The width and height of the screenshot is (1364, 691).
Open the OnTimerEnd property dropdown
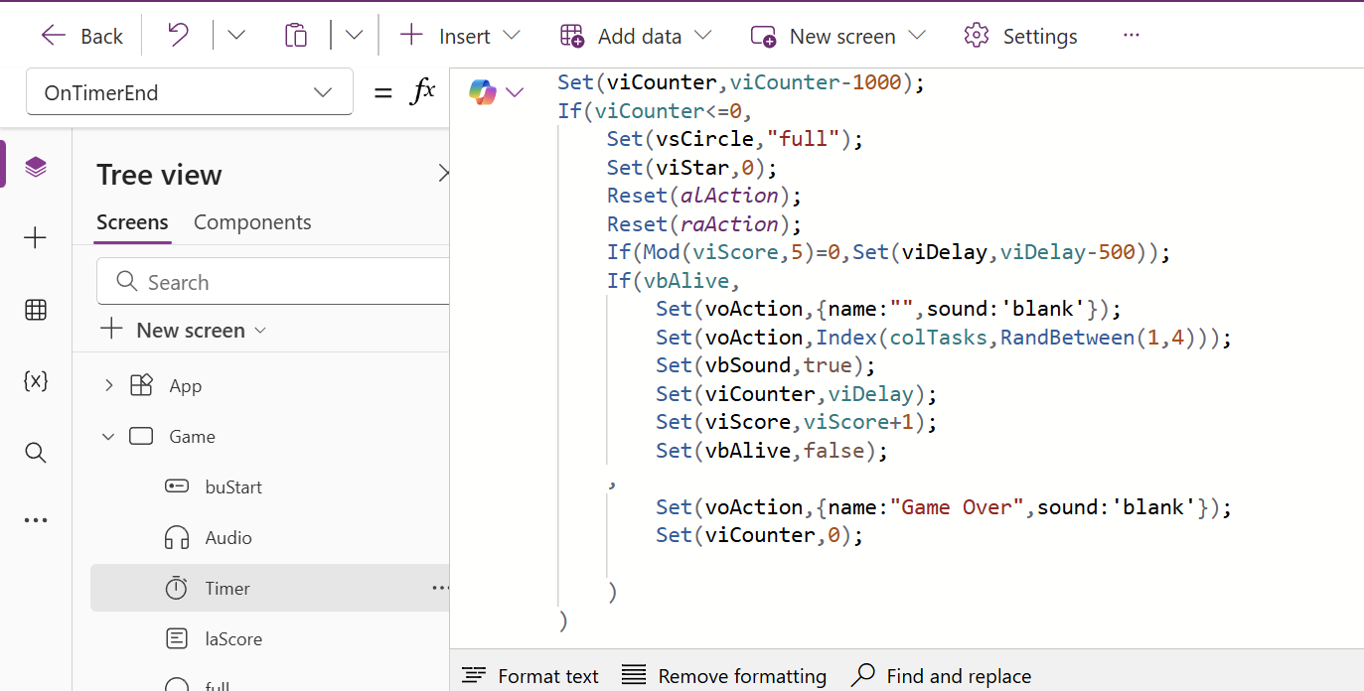coord(190,92)
